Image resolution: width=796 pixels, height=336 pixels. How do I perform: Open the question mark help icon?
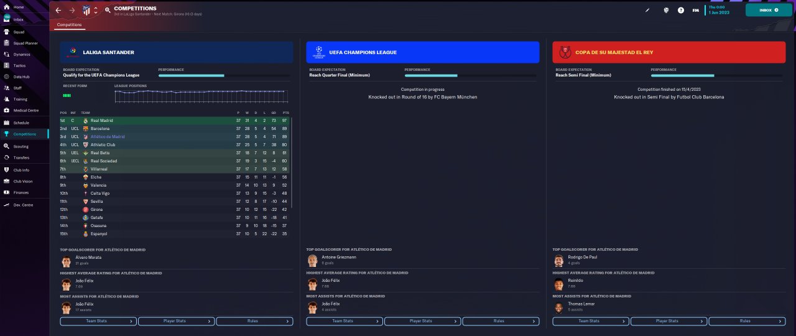[x=681, y=11]
